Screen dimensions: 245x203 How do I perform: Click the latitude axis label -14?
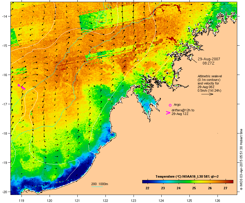tap(4, 16)
